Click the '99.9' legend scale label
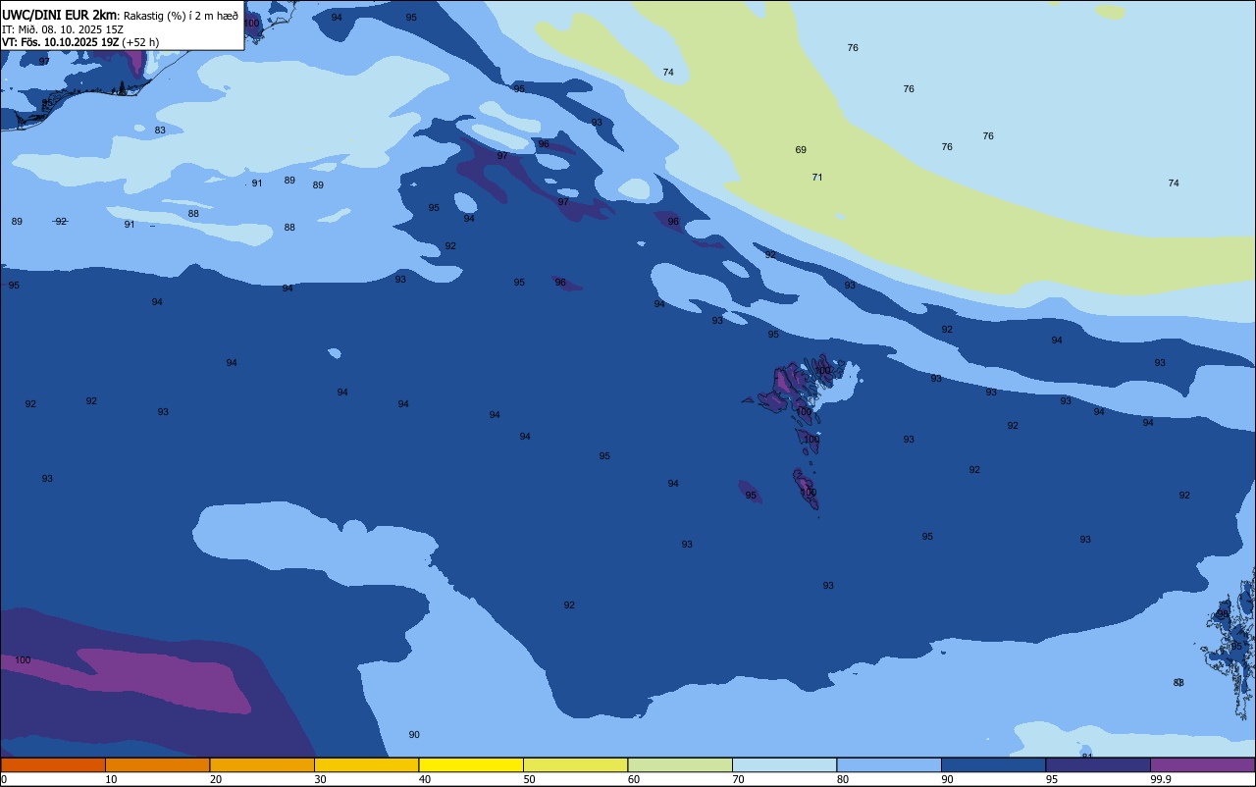 [1161, 779]
